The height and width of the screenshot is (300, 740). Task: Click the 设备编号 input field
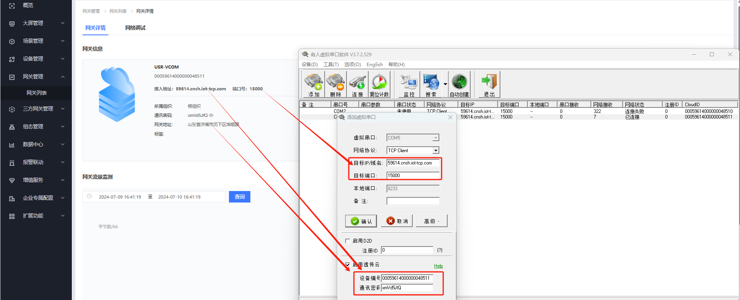pos(407,278)
